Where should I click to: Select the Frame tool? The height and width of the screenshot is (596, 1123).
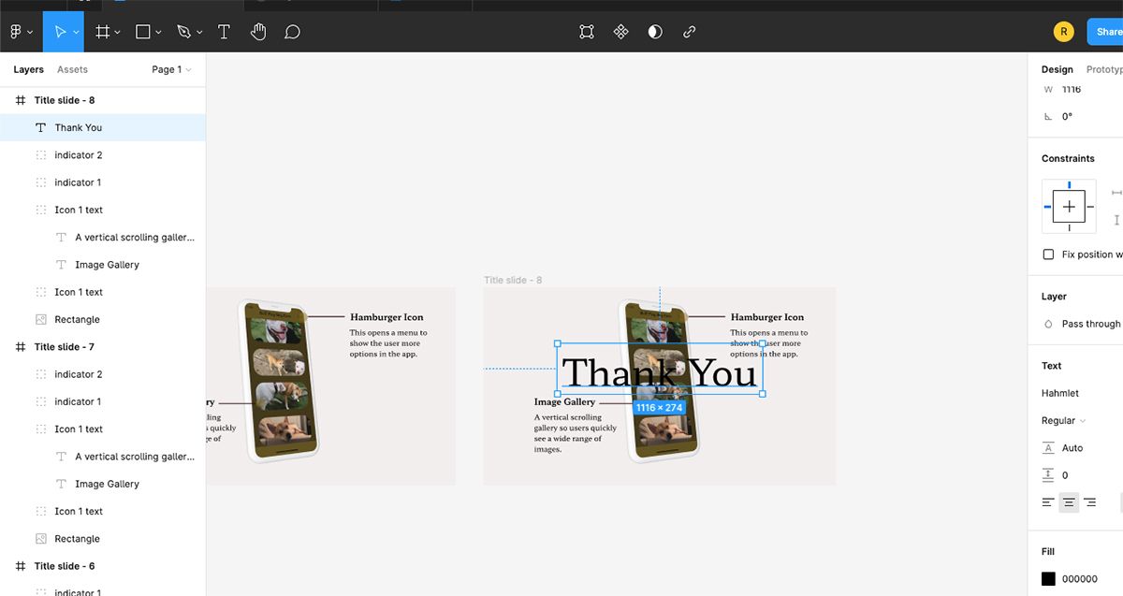[x=101, y=31]
